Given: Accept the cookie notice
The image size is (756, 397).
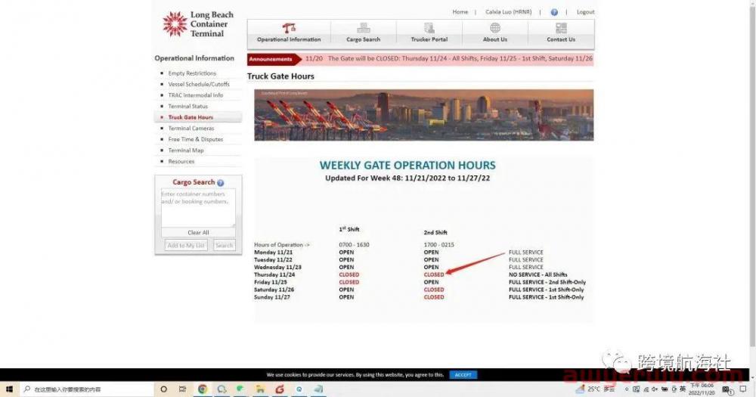Looking at the screenshot, I should 463,375.
